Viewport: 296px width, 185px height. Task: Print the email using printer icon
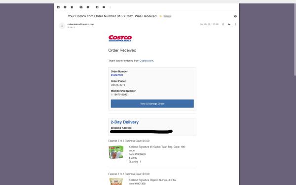click(235, 16)
